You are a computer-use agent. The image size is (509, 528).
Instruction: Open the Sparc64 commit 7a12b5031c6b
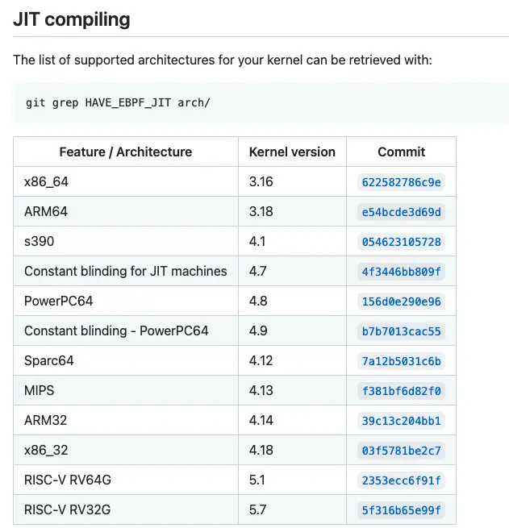coord(401,361)
